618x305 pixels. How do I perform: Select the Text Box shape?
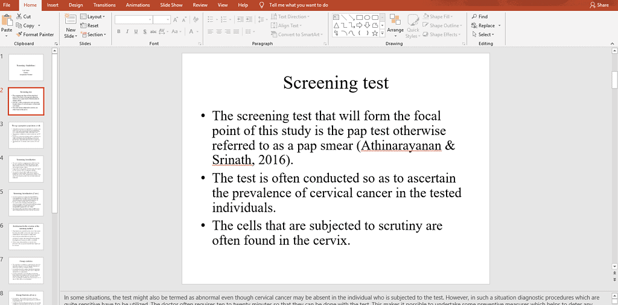(336, 17)
